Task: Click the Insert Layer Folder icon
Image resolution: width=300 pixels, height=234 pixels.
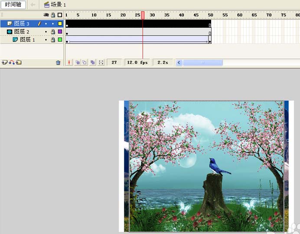Action: [19, 62]
